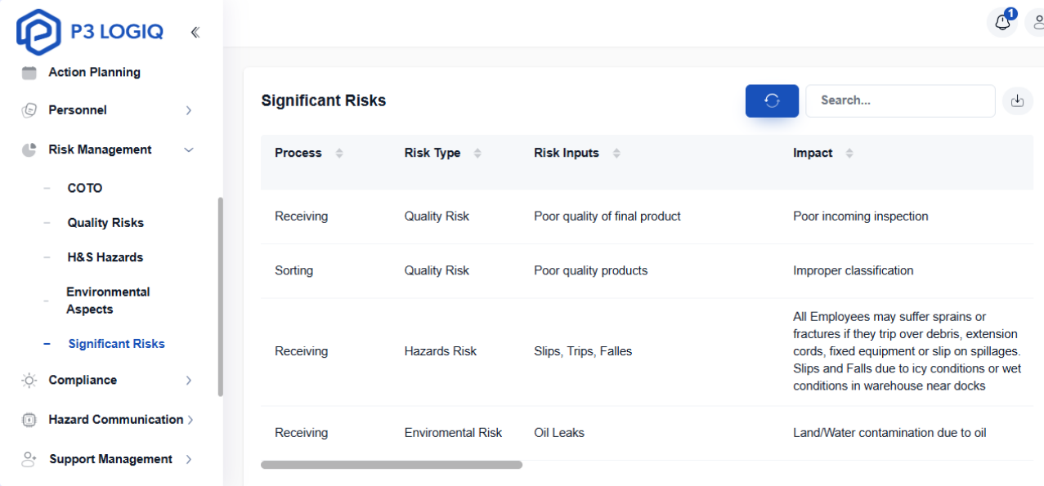Click the Support Management person icon
Image resolution: width=1044 pixels, height=486 pixels.
(x=29, y=459)
